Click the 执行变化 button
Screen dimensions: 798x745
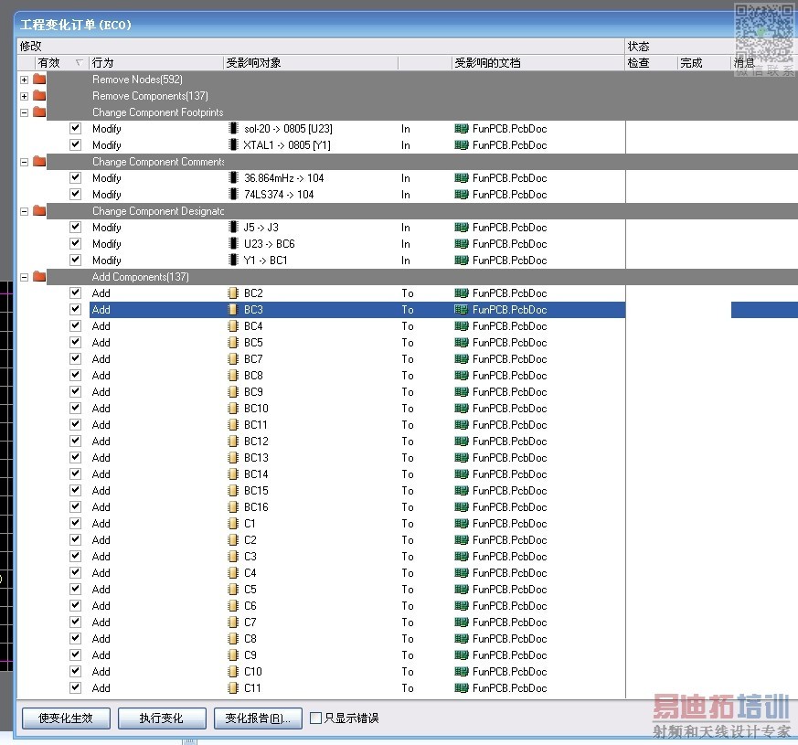(x=162, y=718)
